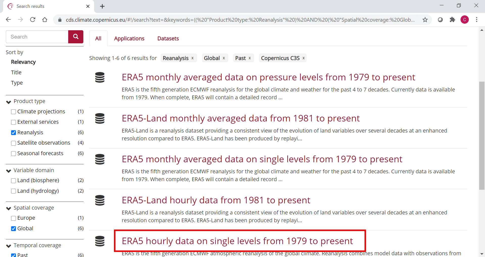This screenshot has width=485, height=257.
Task: Open the Chrome three-dot menu
Action: coord(477,20)
